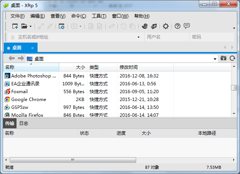Click the session properties icon in toolbar
The height and width of the screenshot is (174, 240).
click(61, 26)
